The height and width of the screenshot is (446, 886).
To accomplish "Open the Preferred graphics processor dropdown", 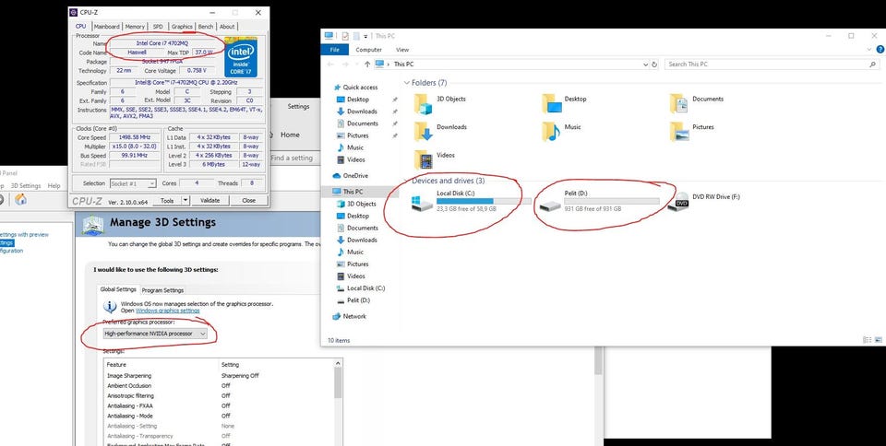I will point(155,334).
